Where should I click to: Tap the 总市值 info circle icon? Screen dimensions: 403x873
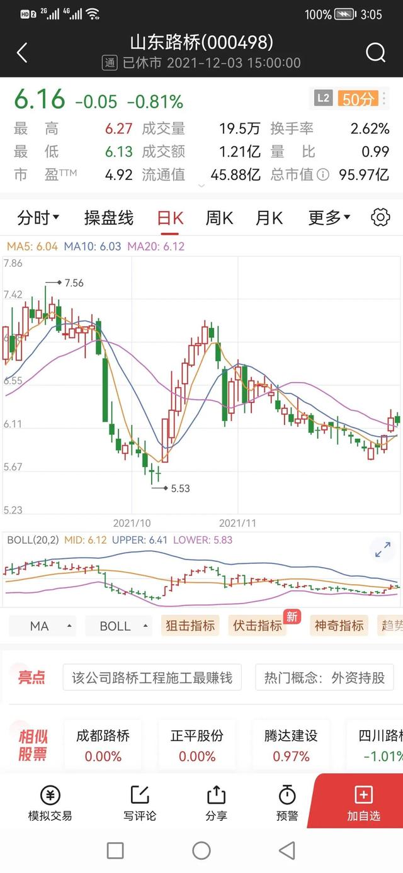tap(323, 175)
